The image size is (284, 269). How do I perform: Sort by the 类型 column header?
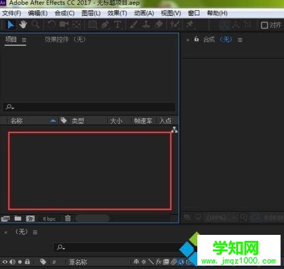78,121
